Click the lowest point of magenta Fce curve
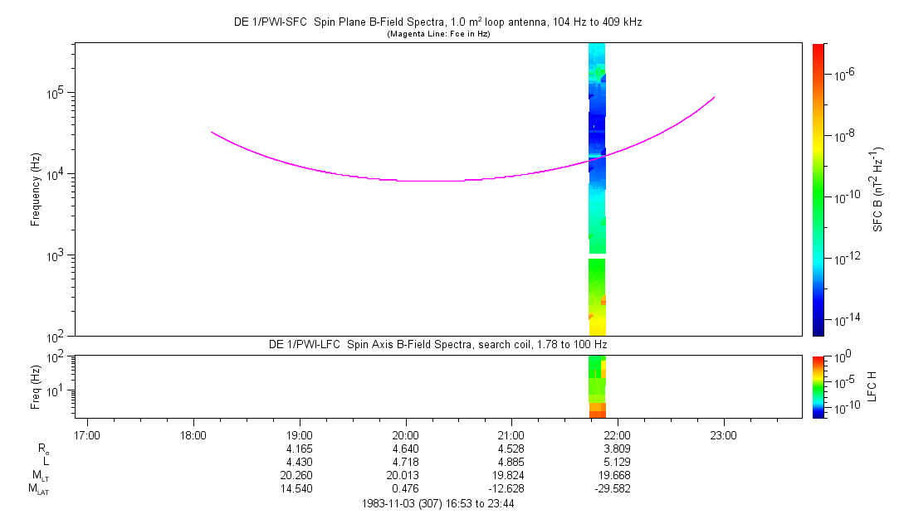 click(432, 181)
